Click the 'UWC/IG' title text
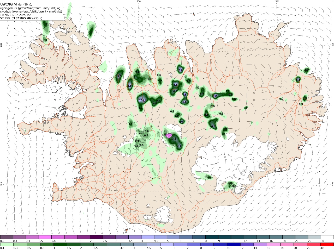This screenshot has width=334, height=250. (x=6, y=4)
